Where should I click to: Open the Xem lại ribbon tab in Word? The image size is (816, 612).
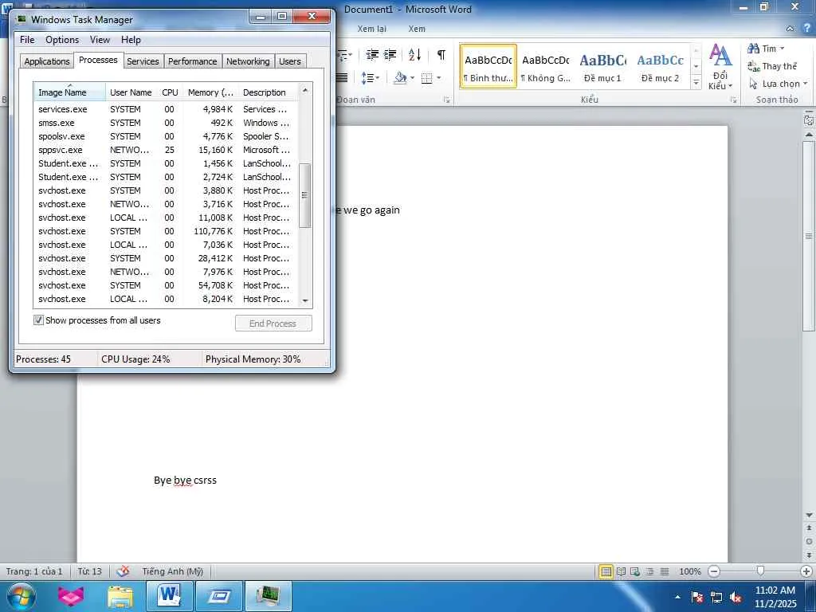click(x=371, y=29)
